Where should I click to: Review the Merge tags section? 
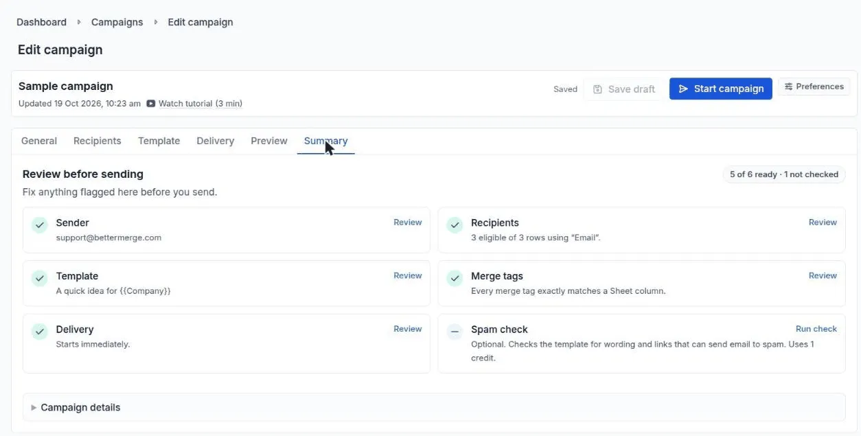(823, 276)
